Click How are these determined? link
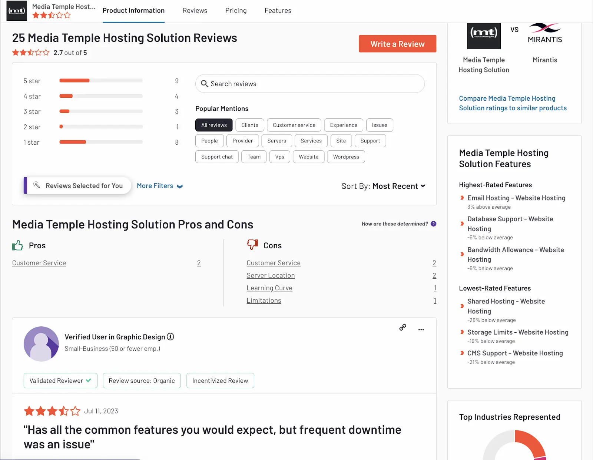 point(395,224)
